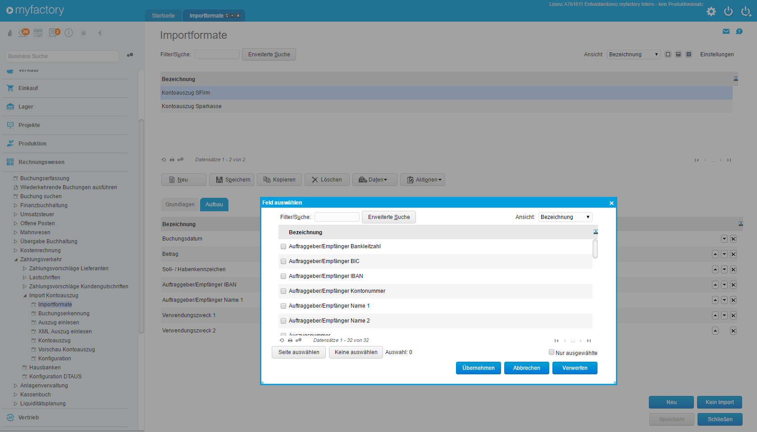Viewport: 757px width, 432px height.
Task: Open the Ansicht Bezeichnung dropdown in dialog
Action: coord(565,217)
